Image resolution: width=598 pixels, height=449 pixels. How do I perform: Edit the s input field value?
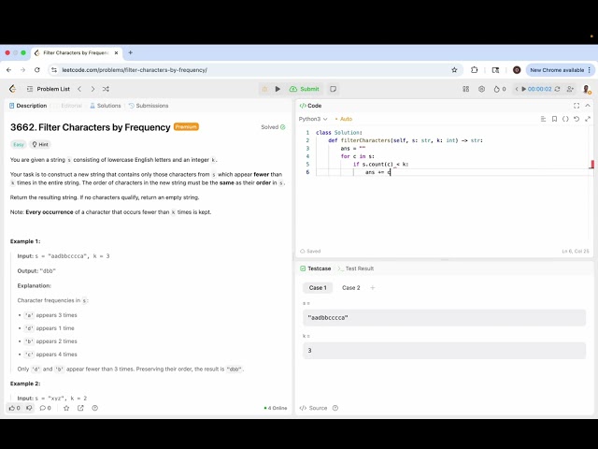click(x=445, y=318)
